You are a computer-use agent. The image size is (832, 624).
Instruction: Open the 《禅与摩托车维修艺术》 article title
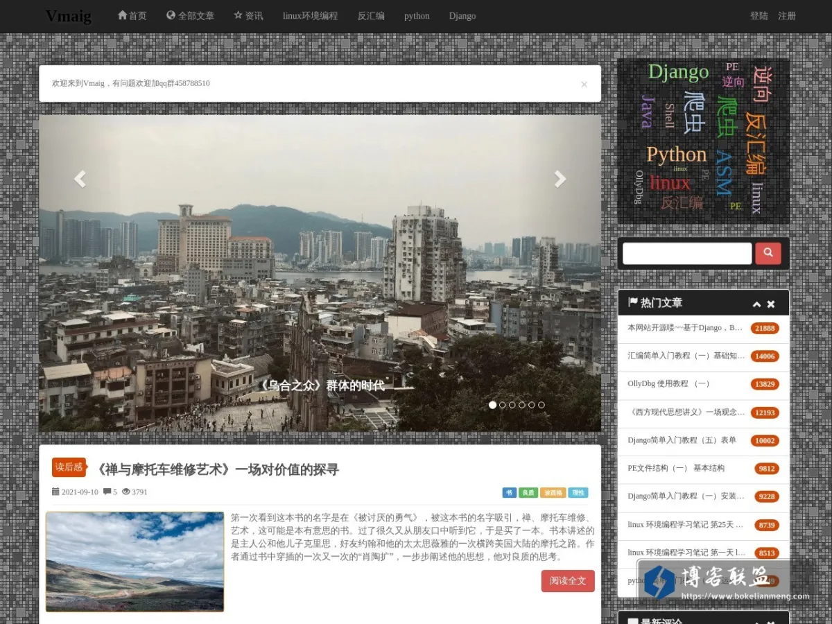pyautogui.click(x=217, y=469)
